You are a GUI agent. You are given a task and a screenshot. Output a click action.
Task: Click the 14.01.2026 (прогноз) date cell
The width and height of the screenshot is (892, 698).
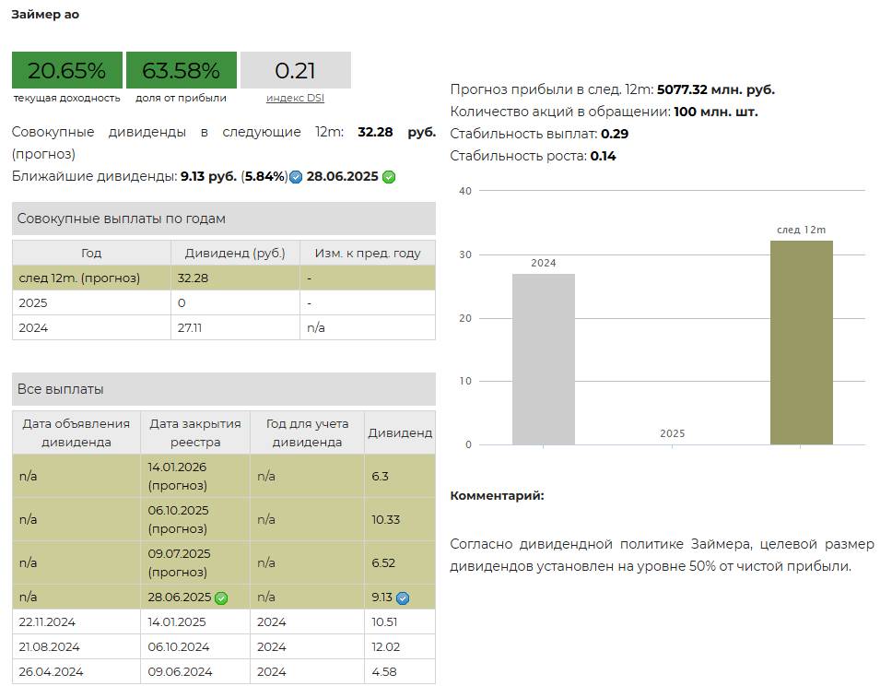point(194,476)
